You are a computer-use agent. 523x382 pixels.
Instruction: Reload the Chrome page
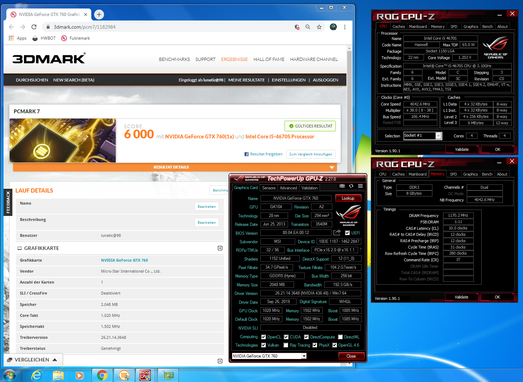coord(34,27)
